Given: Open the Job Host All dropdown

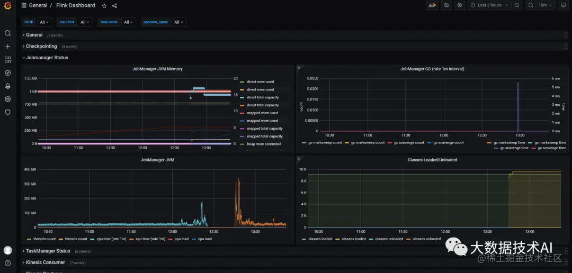Looking at the screenshot, I should point(85,22).
